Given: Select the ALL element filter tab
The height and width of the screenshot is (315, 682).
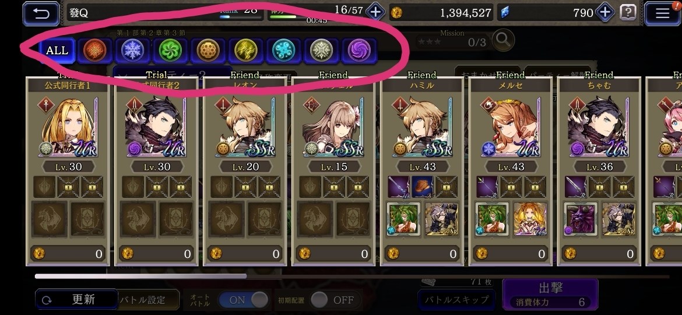Looking at the screenshot, I should (57, 51).
